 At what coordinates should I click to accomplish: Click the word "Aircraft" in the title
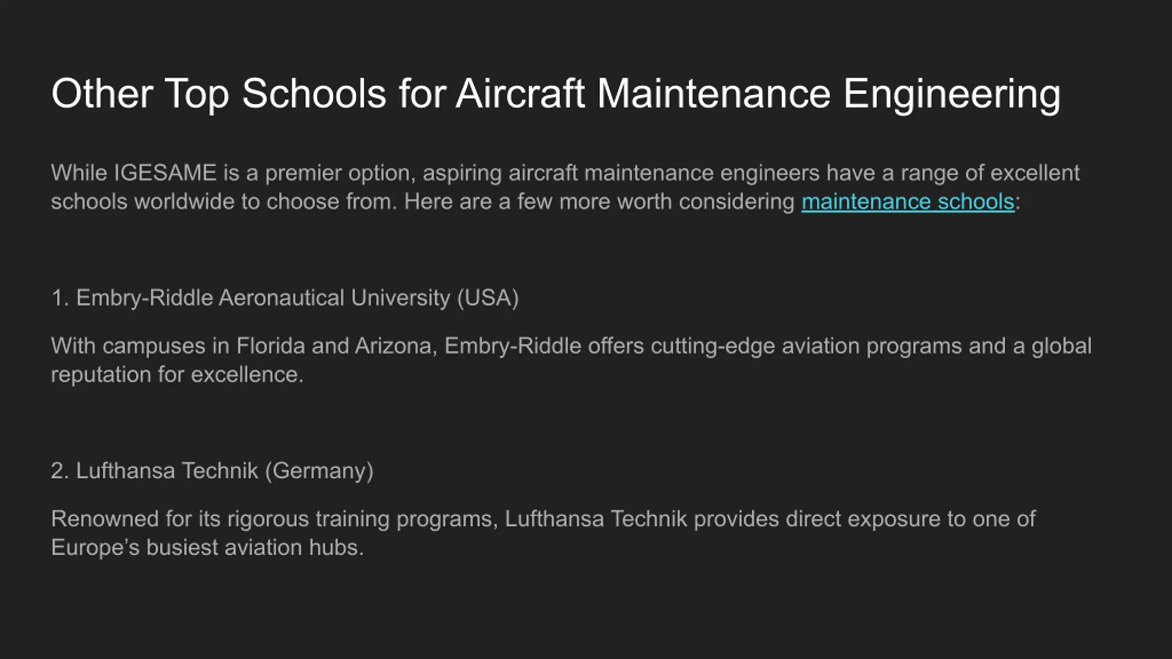[520, 94]
